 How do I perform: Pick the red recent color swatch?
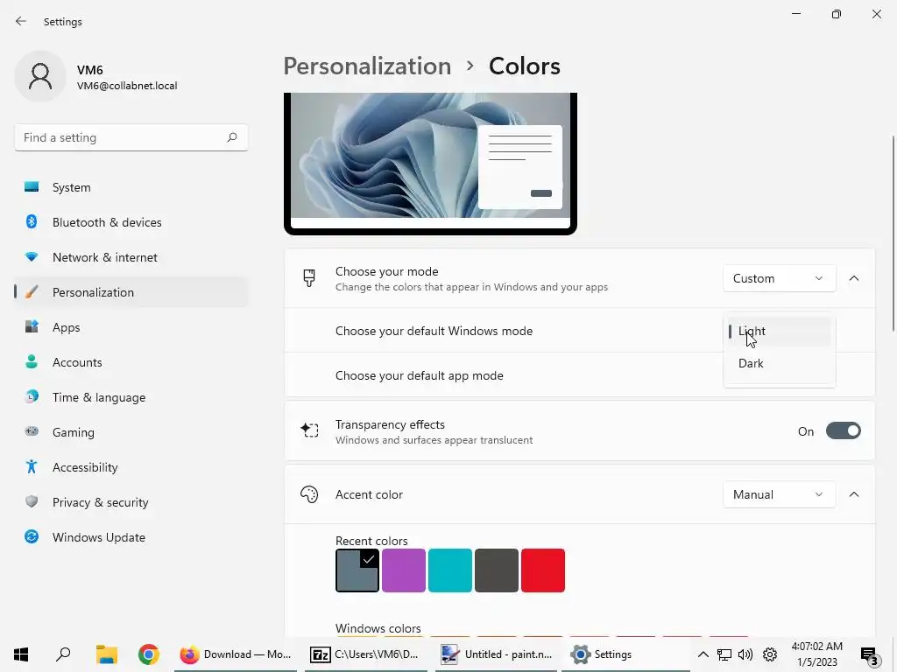click(543, 570)
